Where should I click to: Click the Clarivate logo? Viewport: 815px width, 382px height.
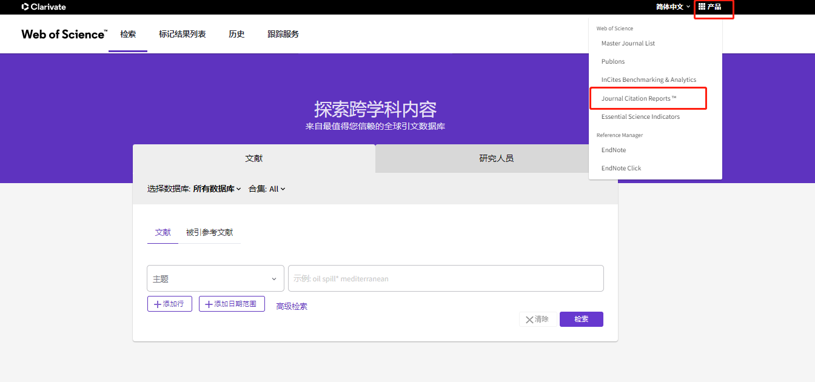[44, 7]
